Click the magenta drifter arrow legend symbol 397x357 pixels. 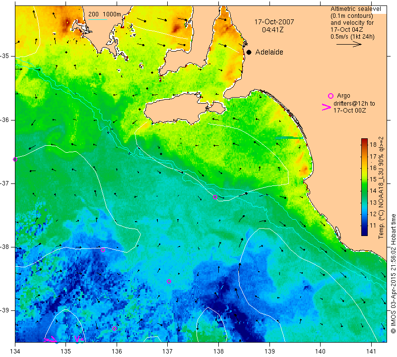327,107
